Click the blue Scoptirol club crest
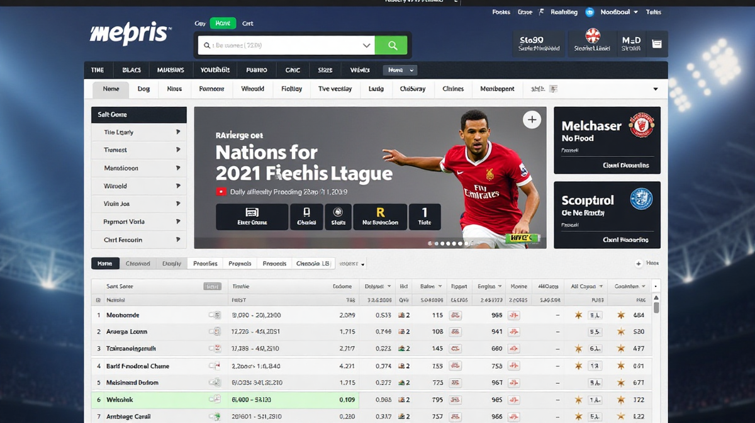755x423 pixels. 641,200
